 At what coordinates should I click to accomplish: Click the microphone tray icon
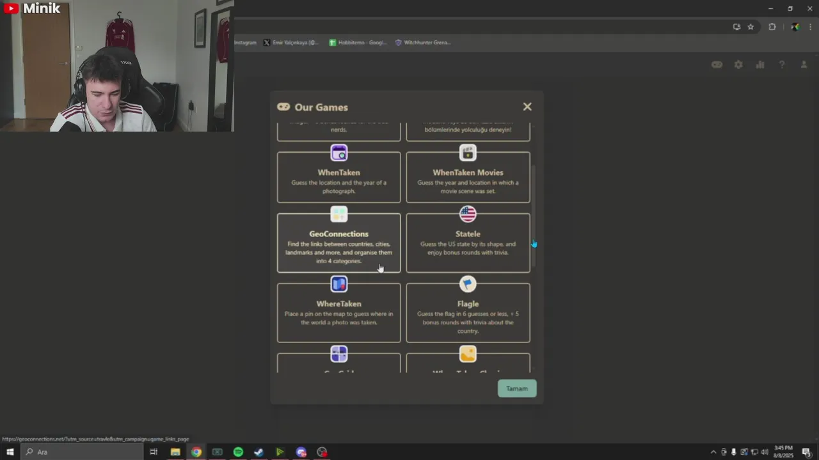pos(733,452)
